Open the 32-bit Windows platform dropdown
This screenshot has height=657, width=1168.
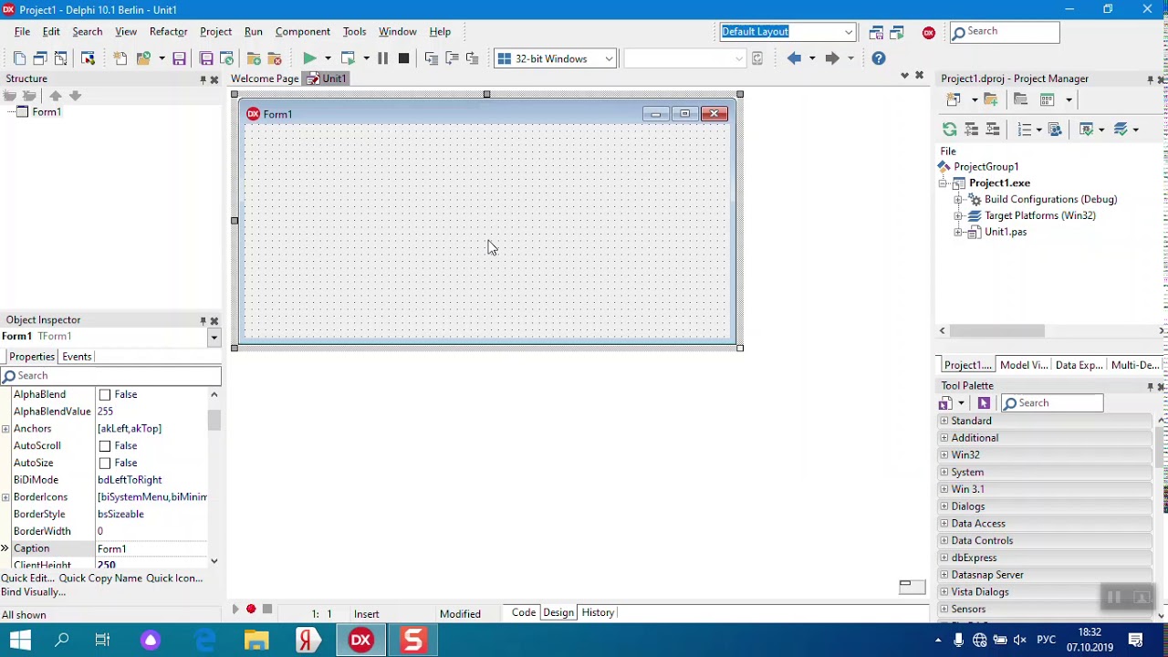[609, 58]
